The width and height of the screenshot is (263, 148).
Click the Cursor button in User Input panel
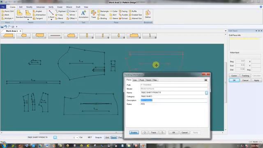[234, 76]
